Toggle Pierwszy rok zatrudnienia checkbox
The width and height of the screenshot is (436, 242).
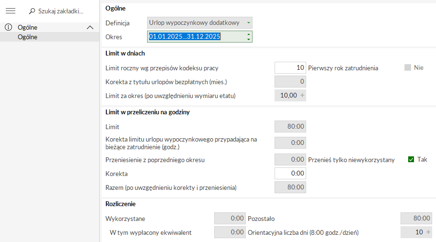pyautogui.click(x=408, y=67)
